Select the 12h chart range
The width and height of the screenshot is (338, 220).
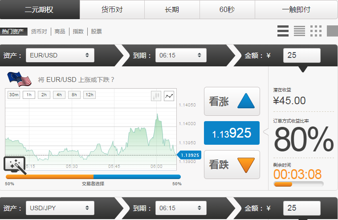tap(90, 94)
